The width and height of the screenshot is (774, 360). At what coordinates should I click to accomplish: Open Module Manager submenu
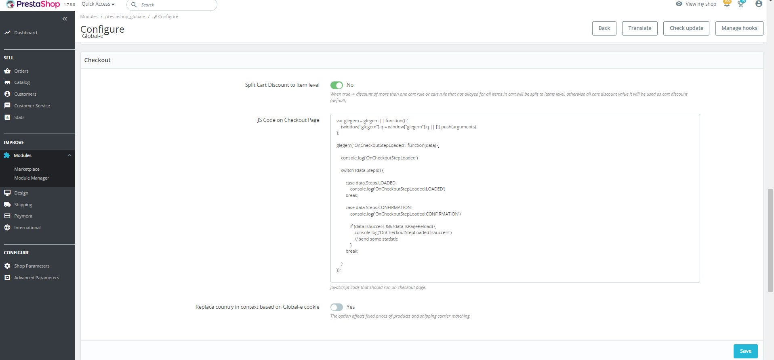click(32, 178)
